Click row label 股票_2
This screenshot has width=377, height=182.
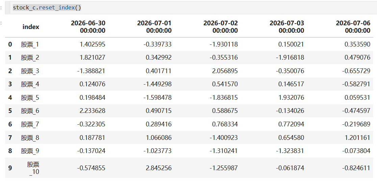(x=30, y=58)
